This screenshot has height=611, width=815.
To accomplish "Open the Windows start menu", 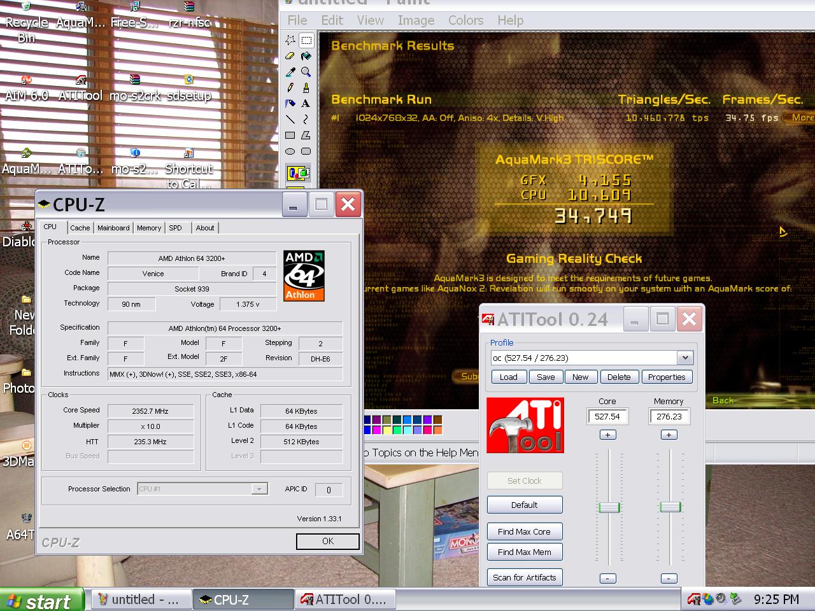I will pos(42,600).
